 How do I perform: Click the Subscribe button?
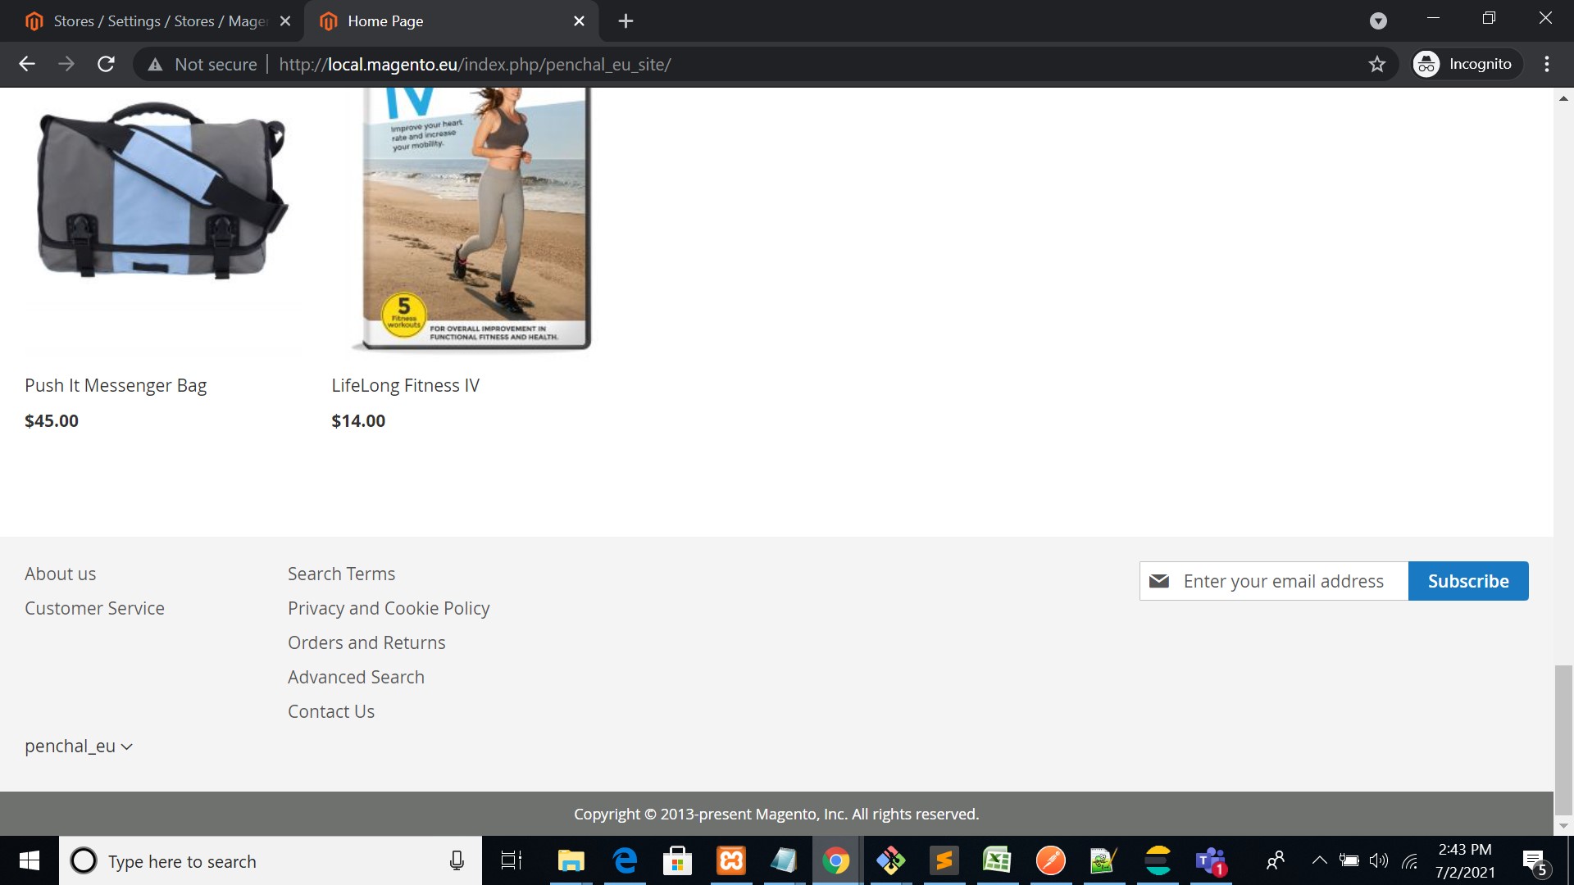point(1468,580)
